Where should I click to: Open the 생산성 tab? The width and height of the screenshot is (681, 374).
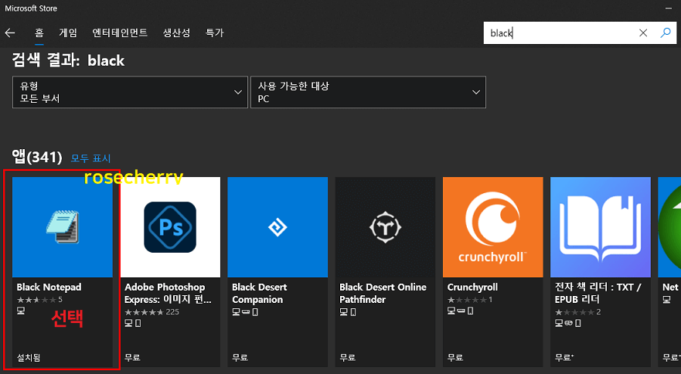click(x=176, y=33)
